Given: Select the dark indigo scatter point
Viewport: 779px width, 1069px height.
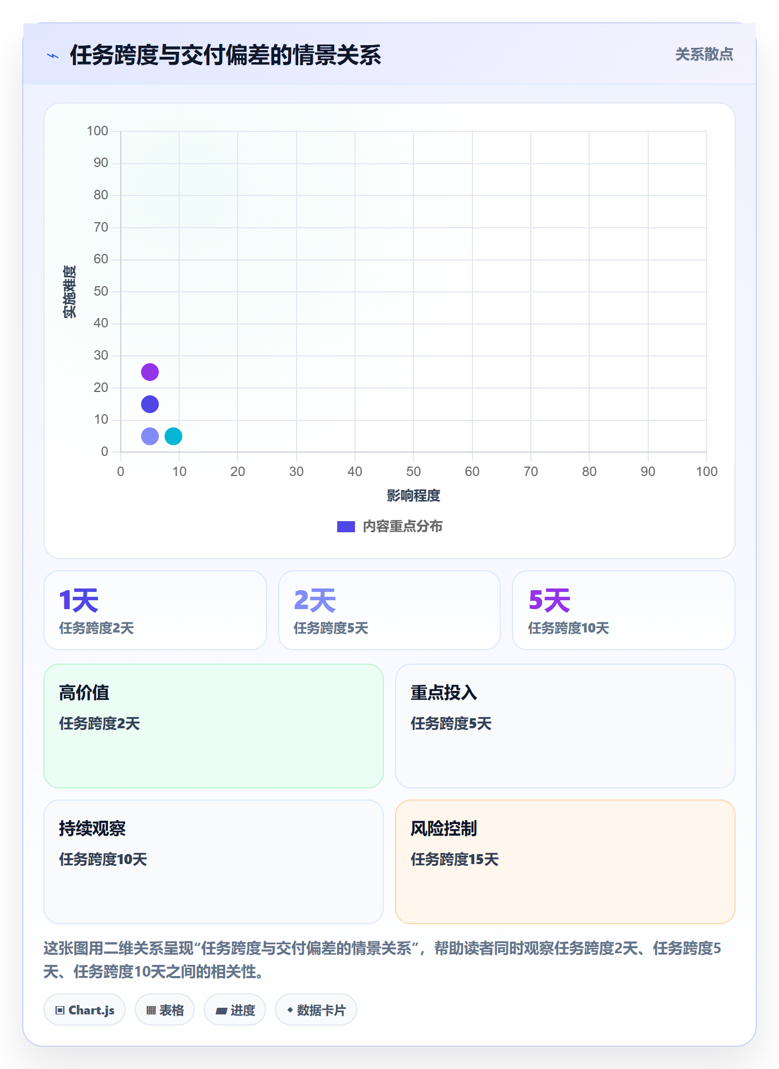Looking at the screenshot, I should point(150,404).
